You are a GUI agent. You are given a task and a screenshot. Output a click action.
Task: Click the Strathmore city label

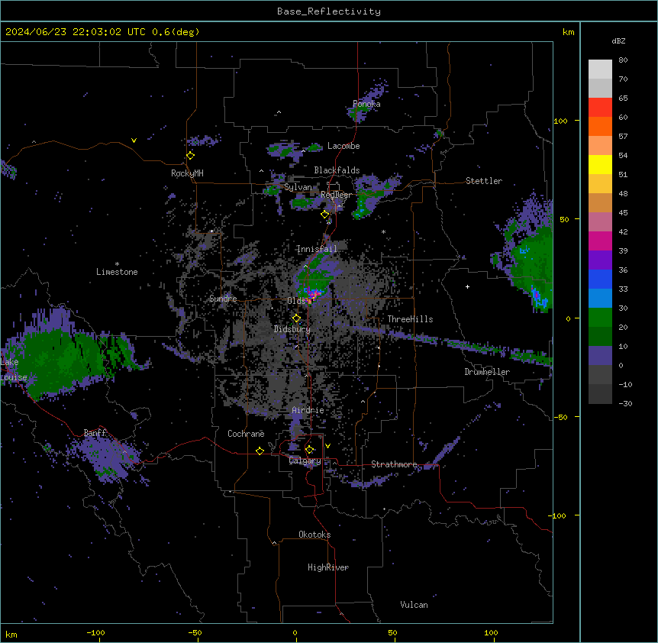pyautogui.click(x=394, y=464)
